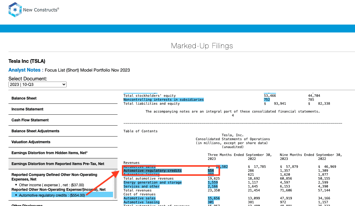Click highlighted Noncontrolling interests in subsidiaries

164,100
